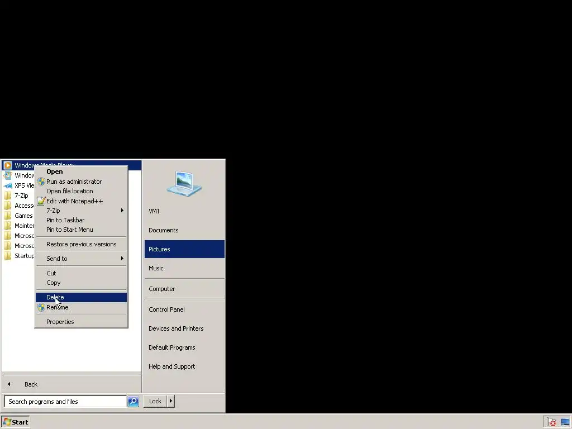Viewport: 572px width, 429px height.
Task: Click the Search programs and files box
Action: coord(66,401)
